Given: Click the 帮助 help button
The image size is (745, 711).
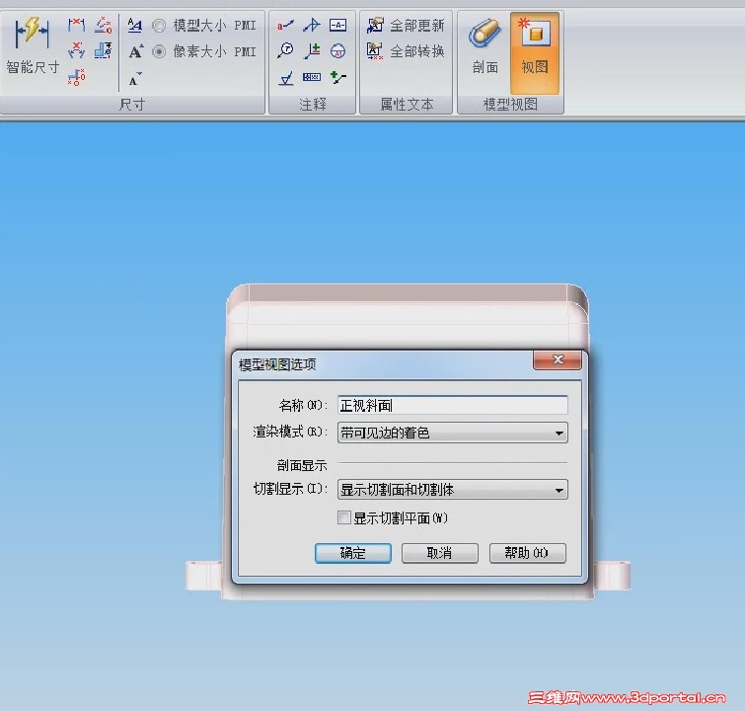Looking at the screenshot, I should (527, 553).
